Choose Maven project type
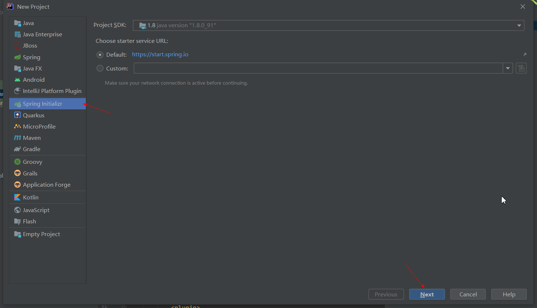 (x=47, y=138)
